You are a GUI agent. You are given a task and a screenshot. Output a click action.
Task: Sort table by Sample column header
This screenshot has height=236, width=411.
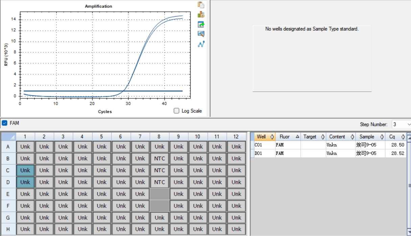(x=370, y=137)
